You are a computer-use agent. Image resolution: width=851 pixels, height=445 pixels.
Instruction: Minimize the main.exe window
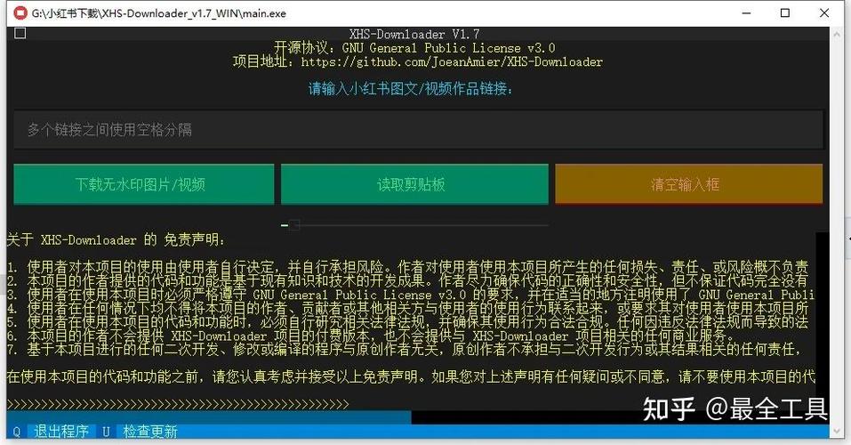[x=747, y=13]
